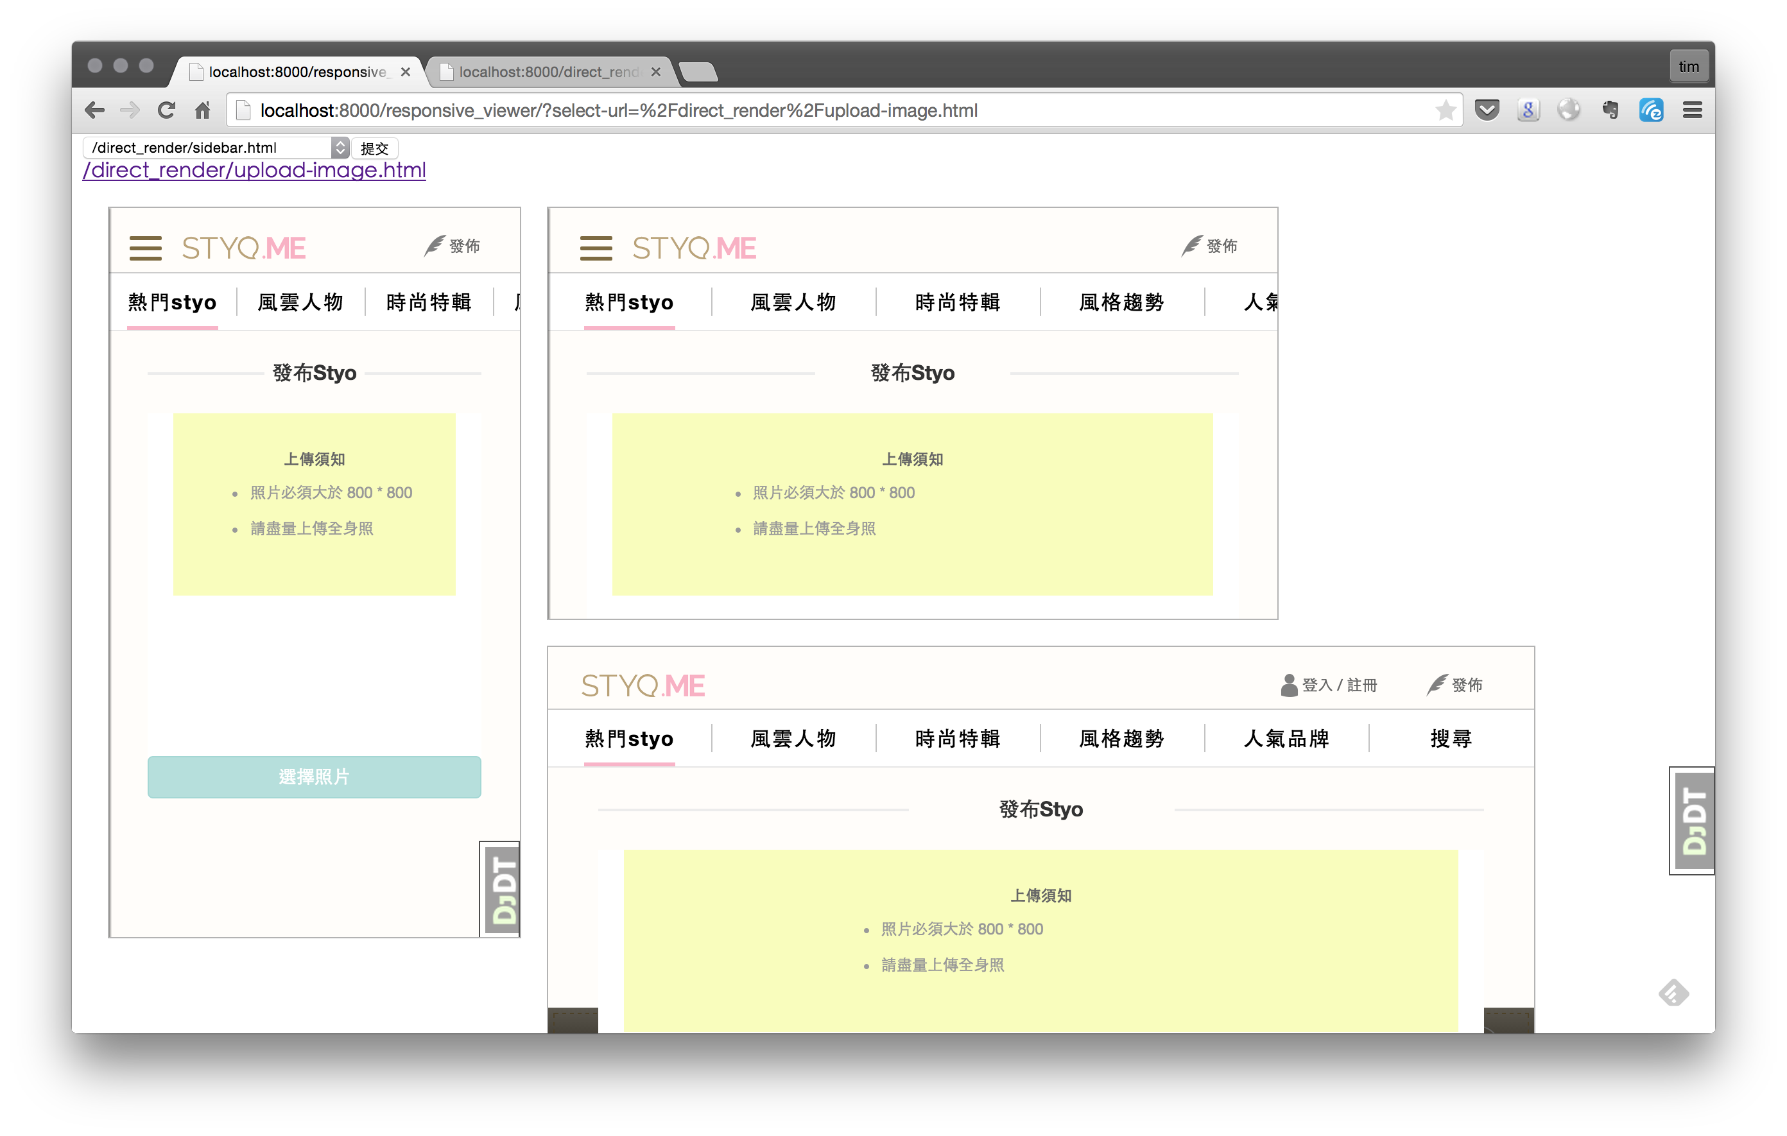Click the 選擇照片 button

(314, 777)
